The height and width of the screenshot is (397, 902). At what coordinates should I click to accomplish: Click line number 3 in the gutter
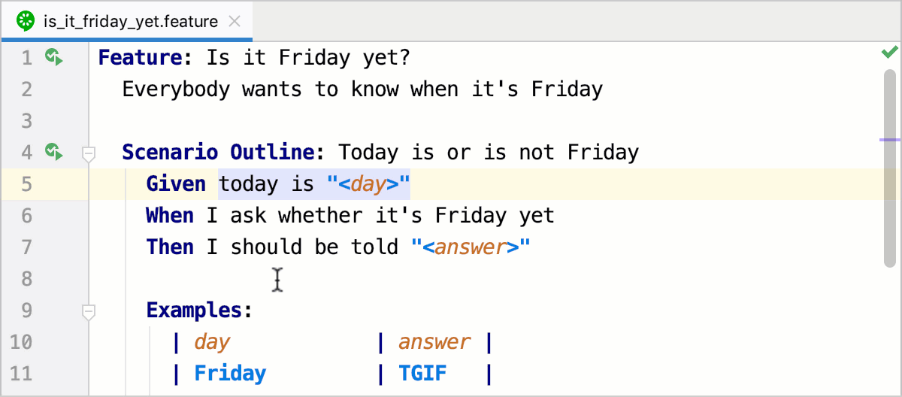[27, 121]
